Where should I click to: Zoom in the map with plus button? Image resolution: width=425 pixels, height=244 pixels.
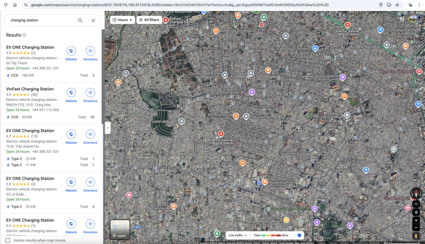click(x=416, y=220)
